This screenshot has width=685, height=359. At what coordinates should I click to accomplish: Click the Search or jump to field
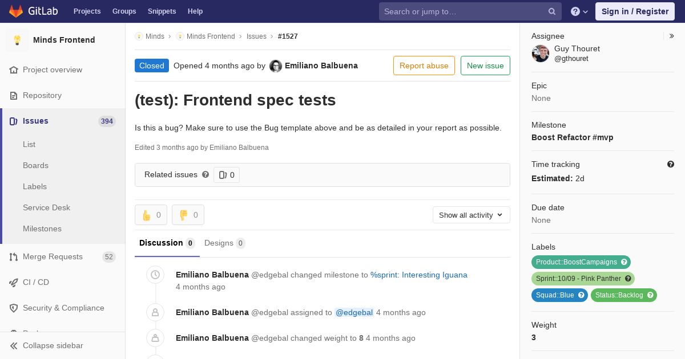(462, 11)
